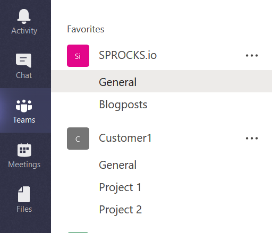Click the Chat label in sidebar
272x233 pixels.
click(24, 75)
